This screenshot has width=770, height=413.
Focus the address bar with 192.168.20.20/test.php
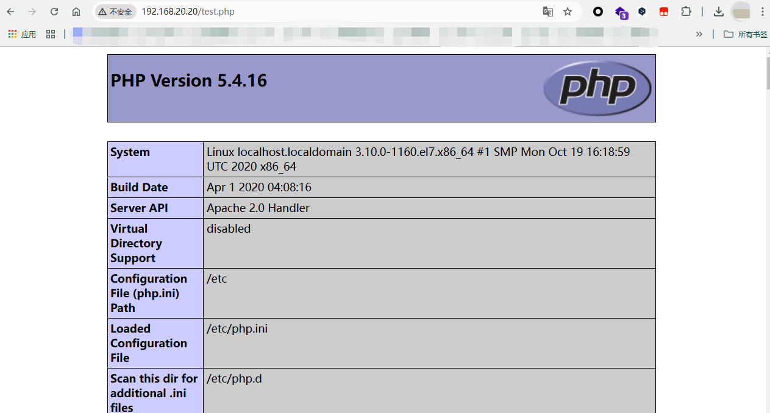[188, 12]
